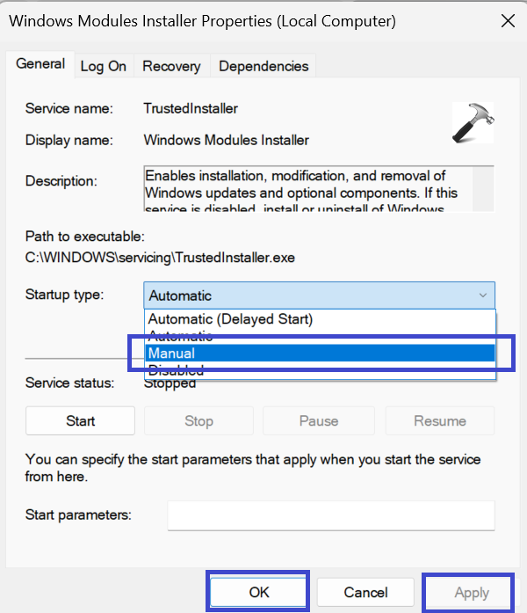Collapse the Startup type dropdown arrow
Image resolution: width=527 pixels, height=613 pixels.
tap(482, 296)
